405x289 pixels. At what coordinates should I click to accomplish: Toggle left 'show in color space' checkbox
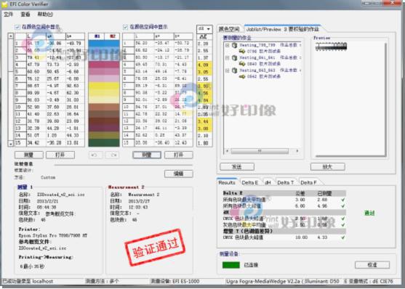(17, 27)
